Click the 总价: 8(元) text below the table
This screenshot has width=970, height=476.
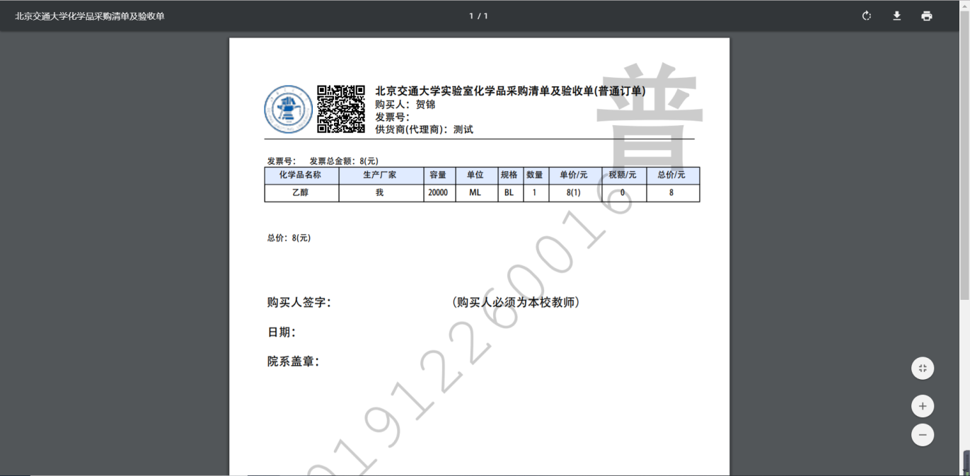[x=289, y=238]
